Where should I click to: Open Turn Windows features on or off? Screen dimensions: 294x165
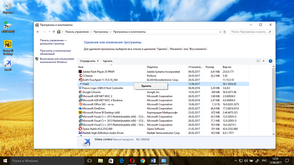pos(57,60)
